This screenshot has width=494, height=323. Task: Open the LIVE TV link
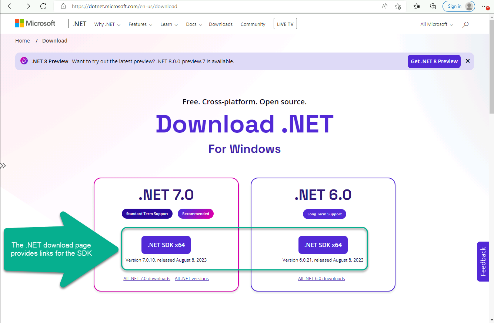tap(285, 24)
